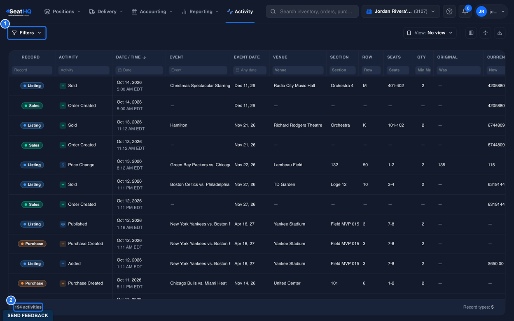Click the Christmas Spectacular event cell
The height and width of the screenshot is (321, 514).
(x=200, y=86)
